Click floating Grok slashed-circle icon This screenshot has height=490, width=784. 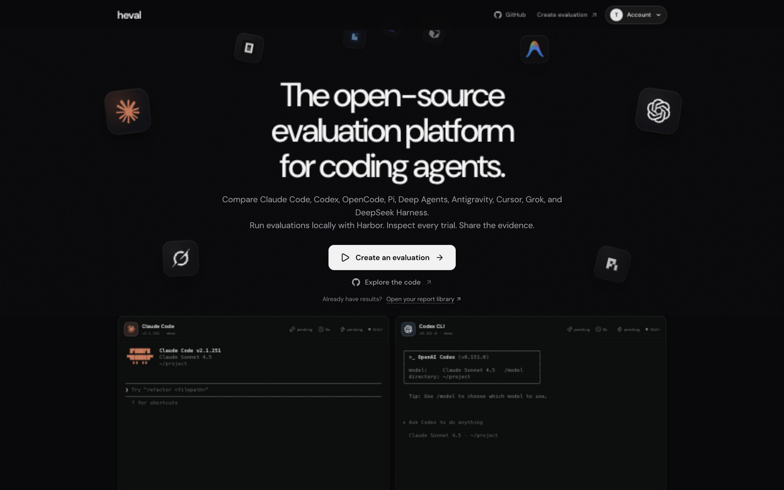(181, 258)
